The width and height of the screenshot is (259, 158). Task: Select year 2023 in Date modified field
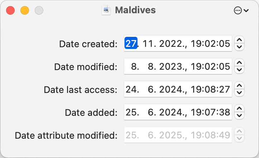tap(171, 67)
